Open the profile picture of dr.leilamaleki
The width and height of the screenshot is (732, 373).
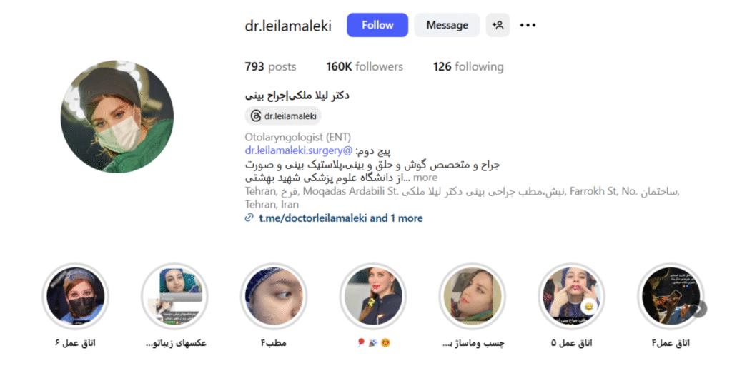pos(117,116)
